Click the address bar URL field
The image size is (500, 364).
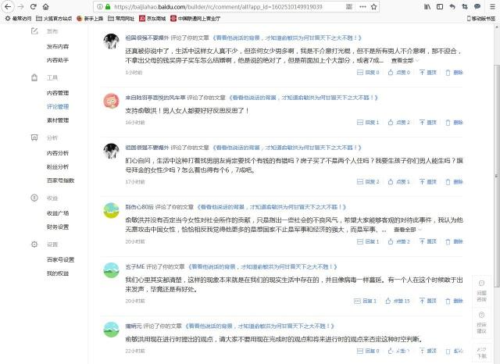234,5
